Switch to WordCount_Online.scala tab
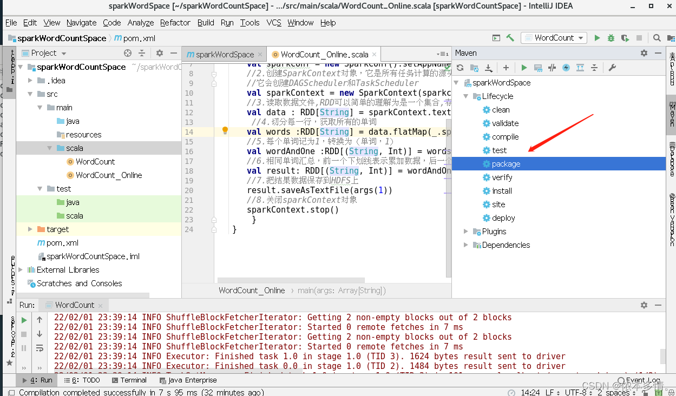 [324, 54]
